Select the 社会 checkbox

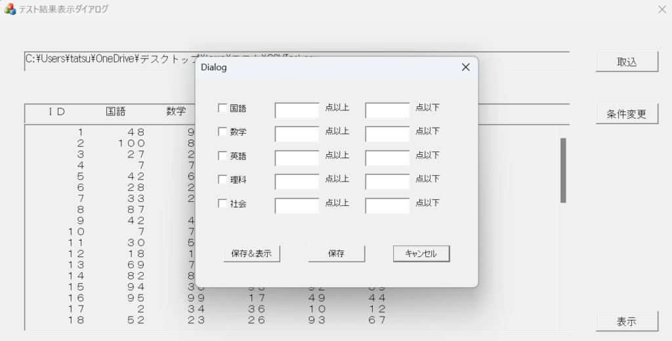pos(222,204)
